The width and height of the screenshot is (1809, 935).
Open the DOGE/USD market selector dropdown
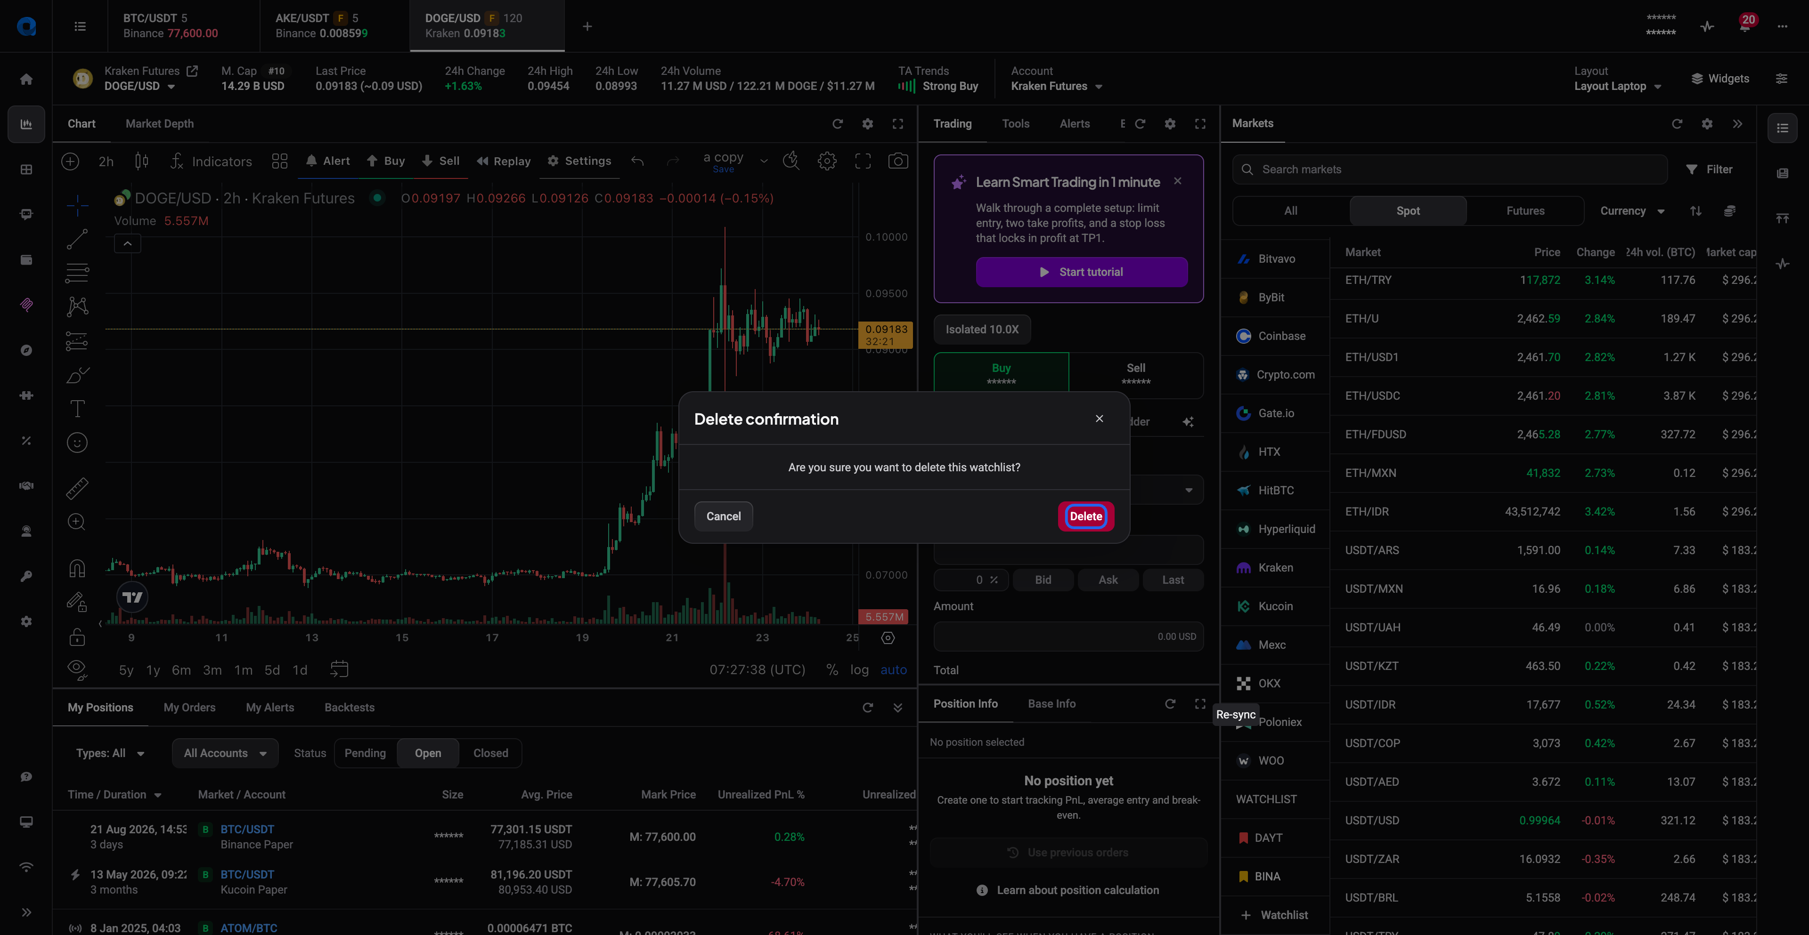(x=140, y=86)
